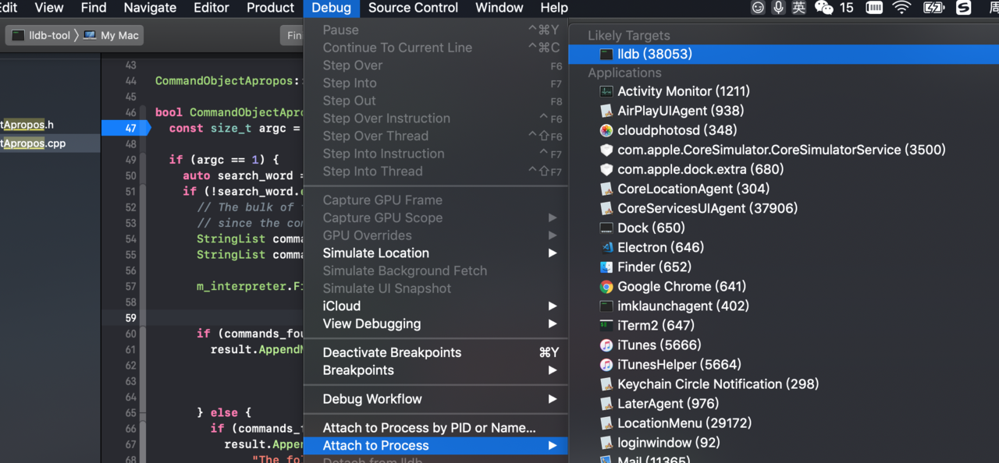Click the AirPlayUIAgent (938) process icon
Image resolution: width=999 pixels, height=463 pixels.
click(606, 111)
